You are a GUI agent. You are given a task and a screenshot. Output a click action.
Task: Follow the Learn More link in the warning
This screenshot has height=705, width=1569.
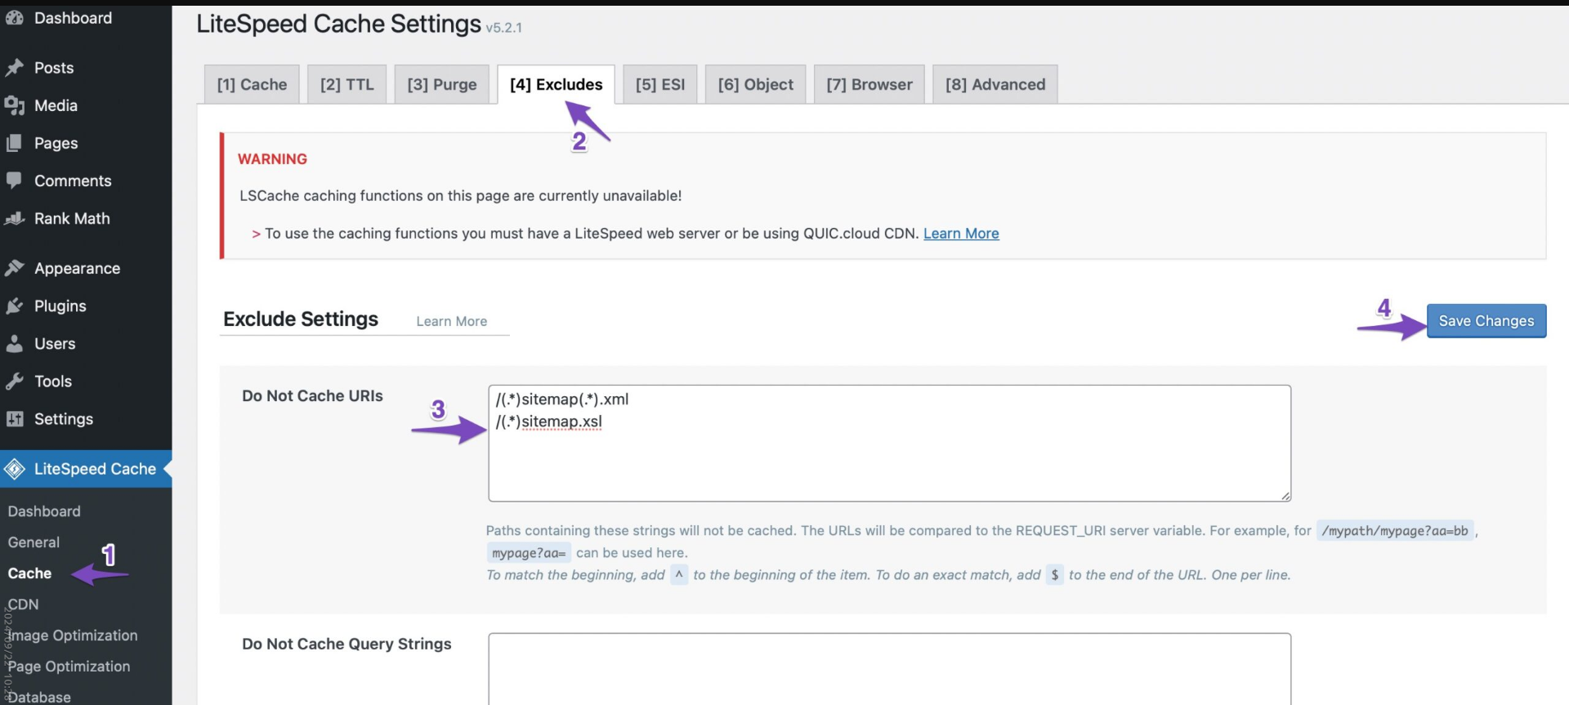pos(961,234)
